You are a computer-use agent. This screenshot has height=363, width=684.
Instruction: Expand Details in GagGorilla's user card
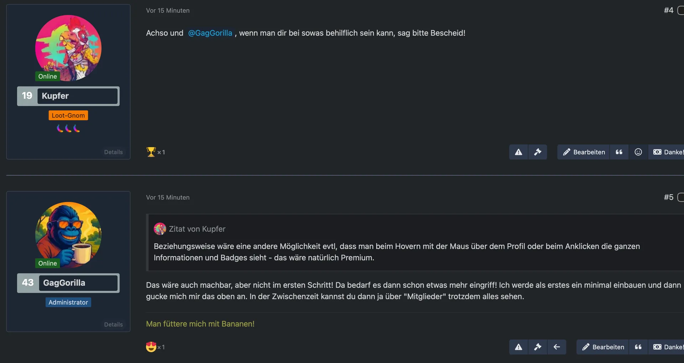point(113,325)
